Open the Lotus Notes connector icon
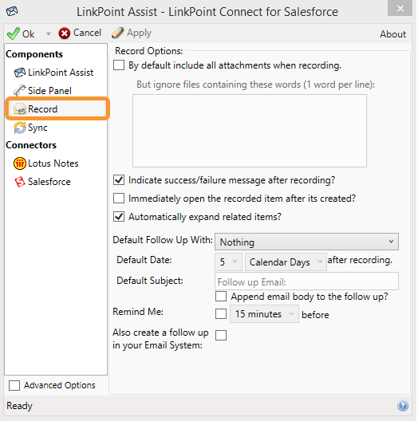 click(20, 163)
